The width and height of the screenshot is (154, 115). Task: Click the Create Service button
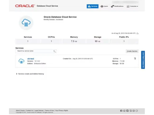click(x=132, y=51)
